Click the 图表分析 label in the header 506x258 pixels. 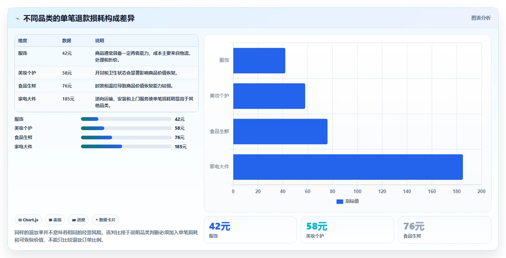(x=481, y=18)
